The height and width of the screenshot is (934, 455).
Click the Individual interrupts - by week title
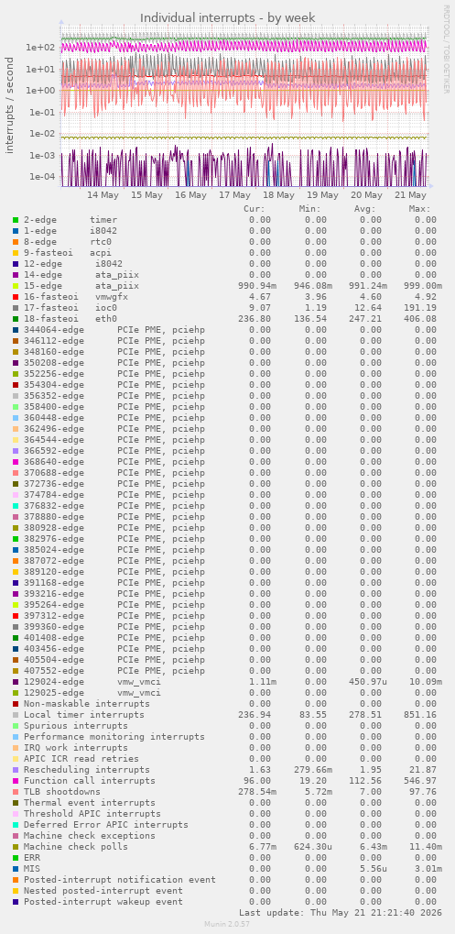tap(228, 17)
